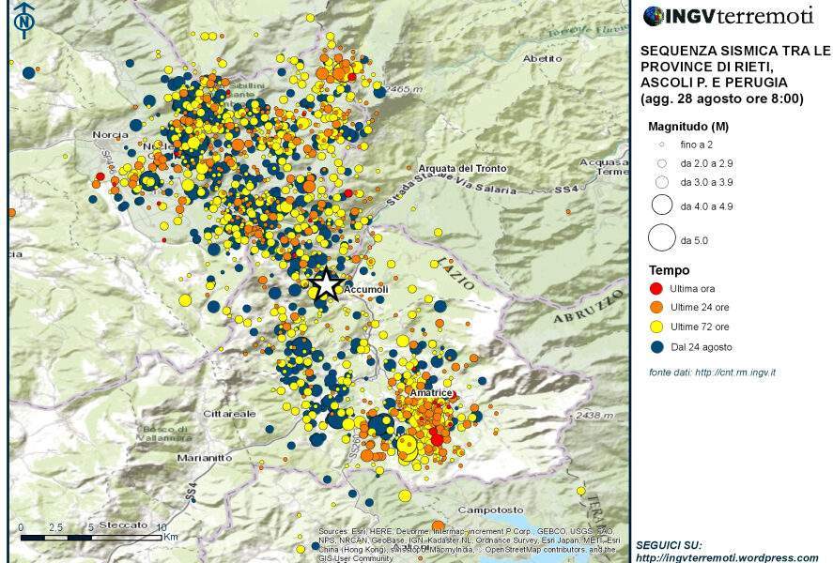The image size is (833, 563).
Task: Click the 'SEGUICI SU:' text
Action: (669, 545)
